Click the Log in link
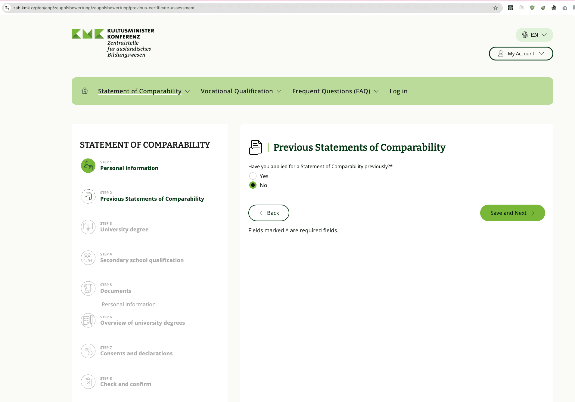This screenshot has width=575, height=402. [x=398, y=91]
